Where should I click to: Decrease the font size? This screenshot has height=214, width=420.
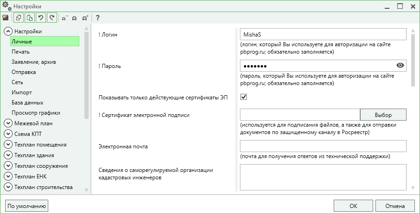pyautogui.click(x=65, y=18)
